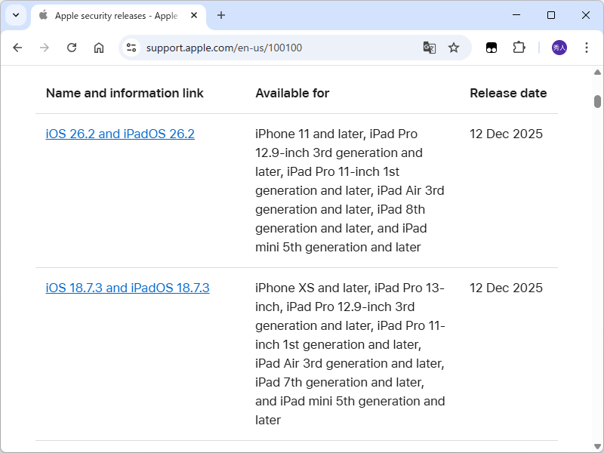
Task: Toggle the bookmark star for this page
Action: pos(454,47)
